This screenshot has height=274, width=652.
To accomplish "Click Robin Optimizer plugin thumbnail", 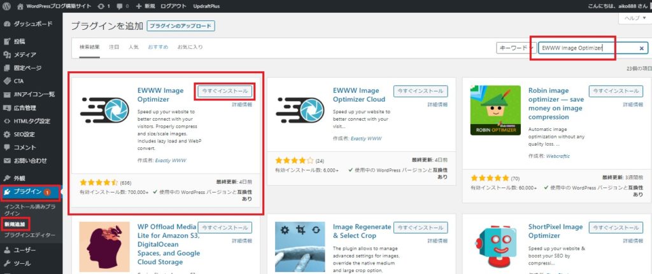I will coord(495,110).
